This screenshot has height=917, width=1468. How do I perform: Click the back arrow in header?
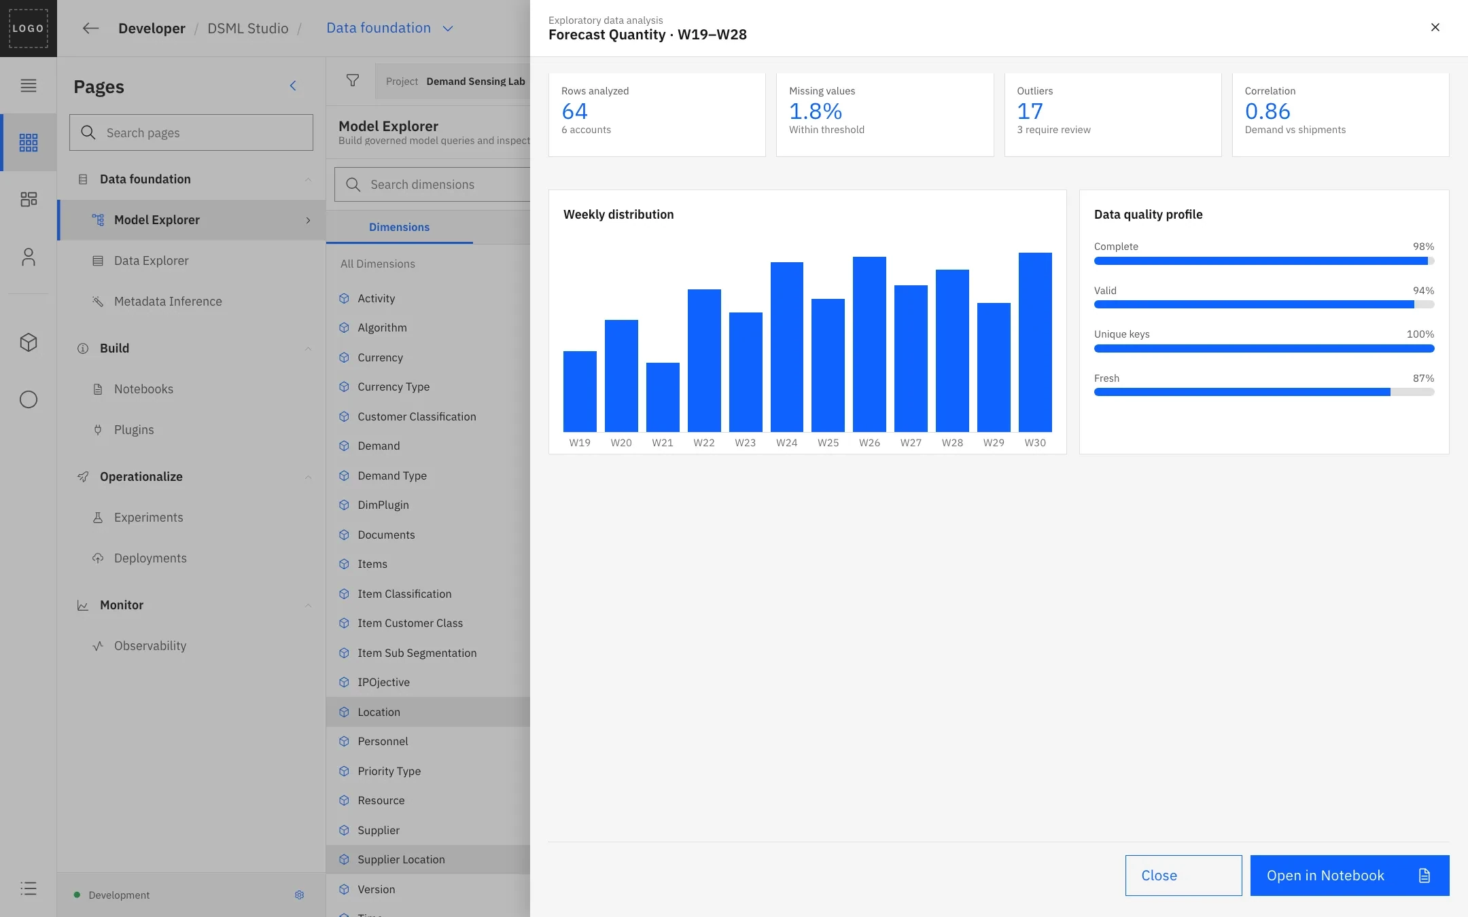tap(90, 28)
